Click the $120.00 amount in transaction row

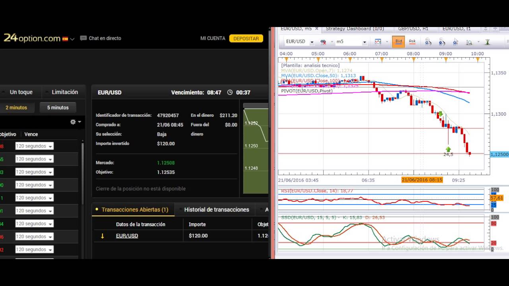[x=198, y=236]
